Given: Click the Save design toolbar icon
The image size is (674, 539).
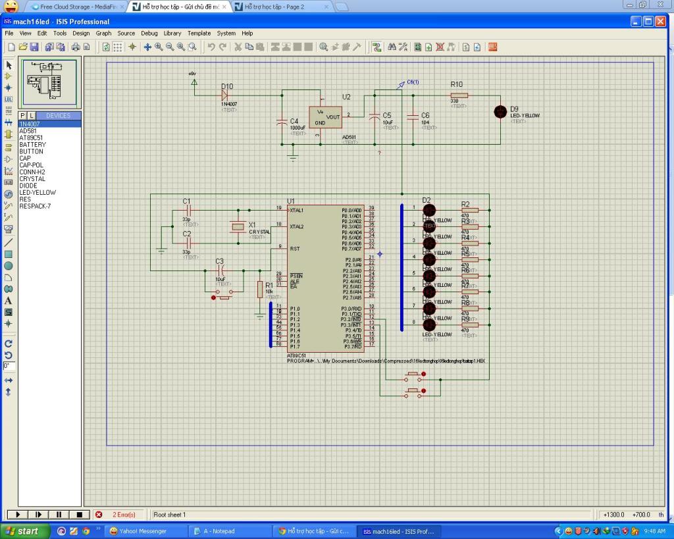Looking at the screenshot, I should (34, 47).
